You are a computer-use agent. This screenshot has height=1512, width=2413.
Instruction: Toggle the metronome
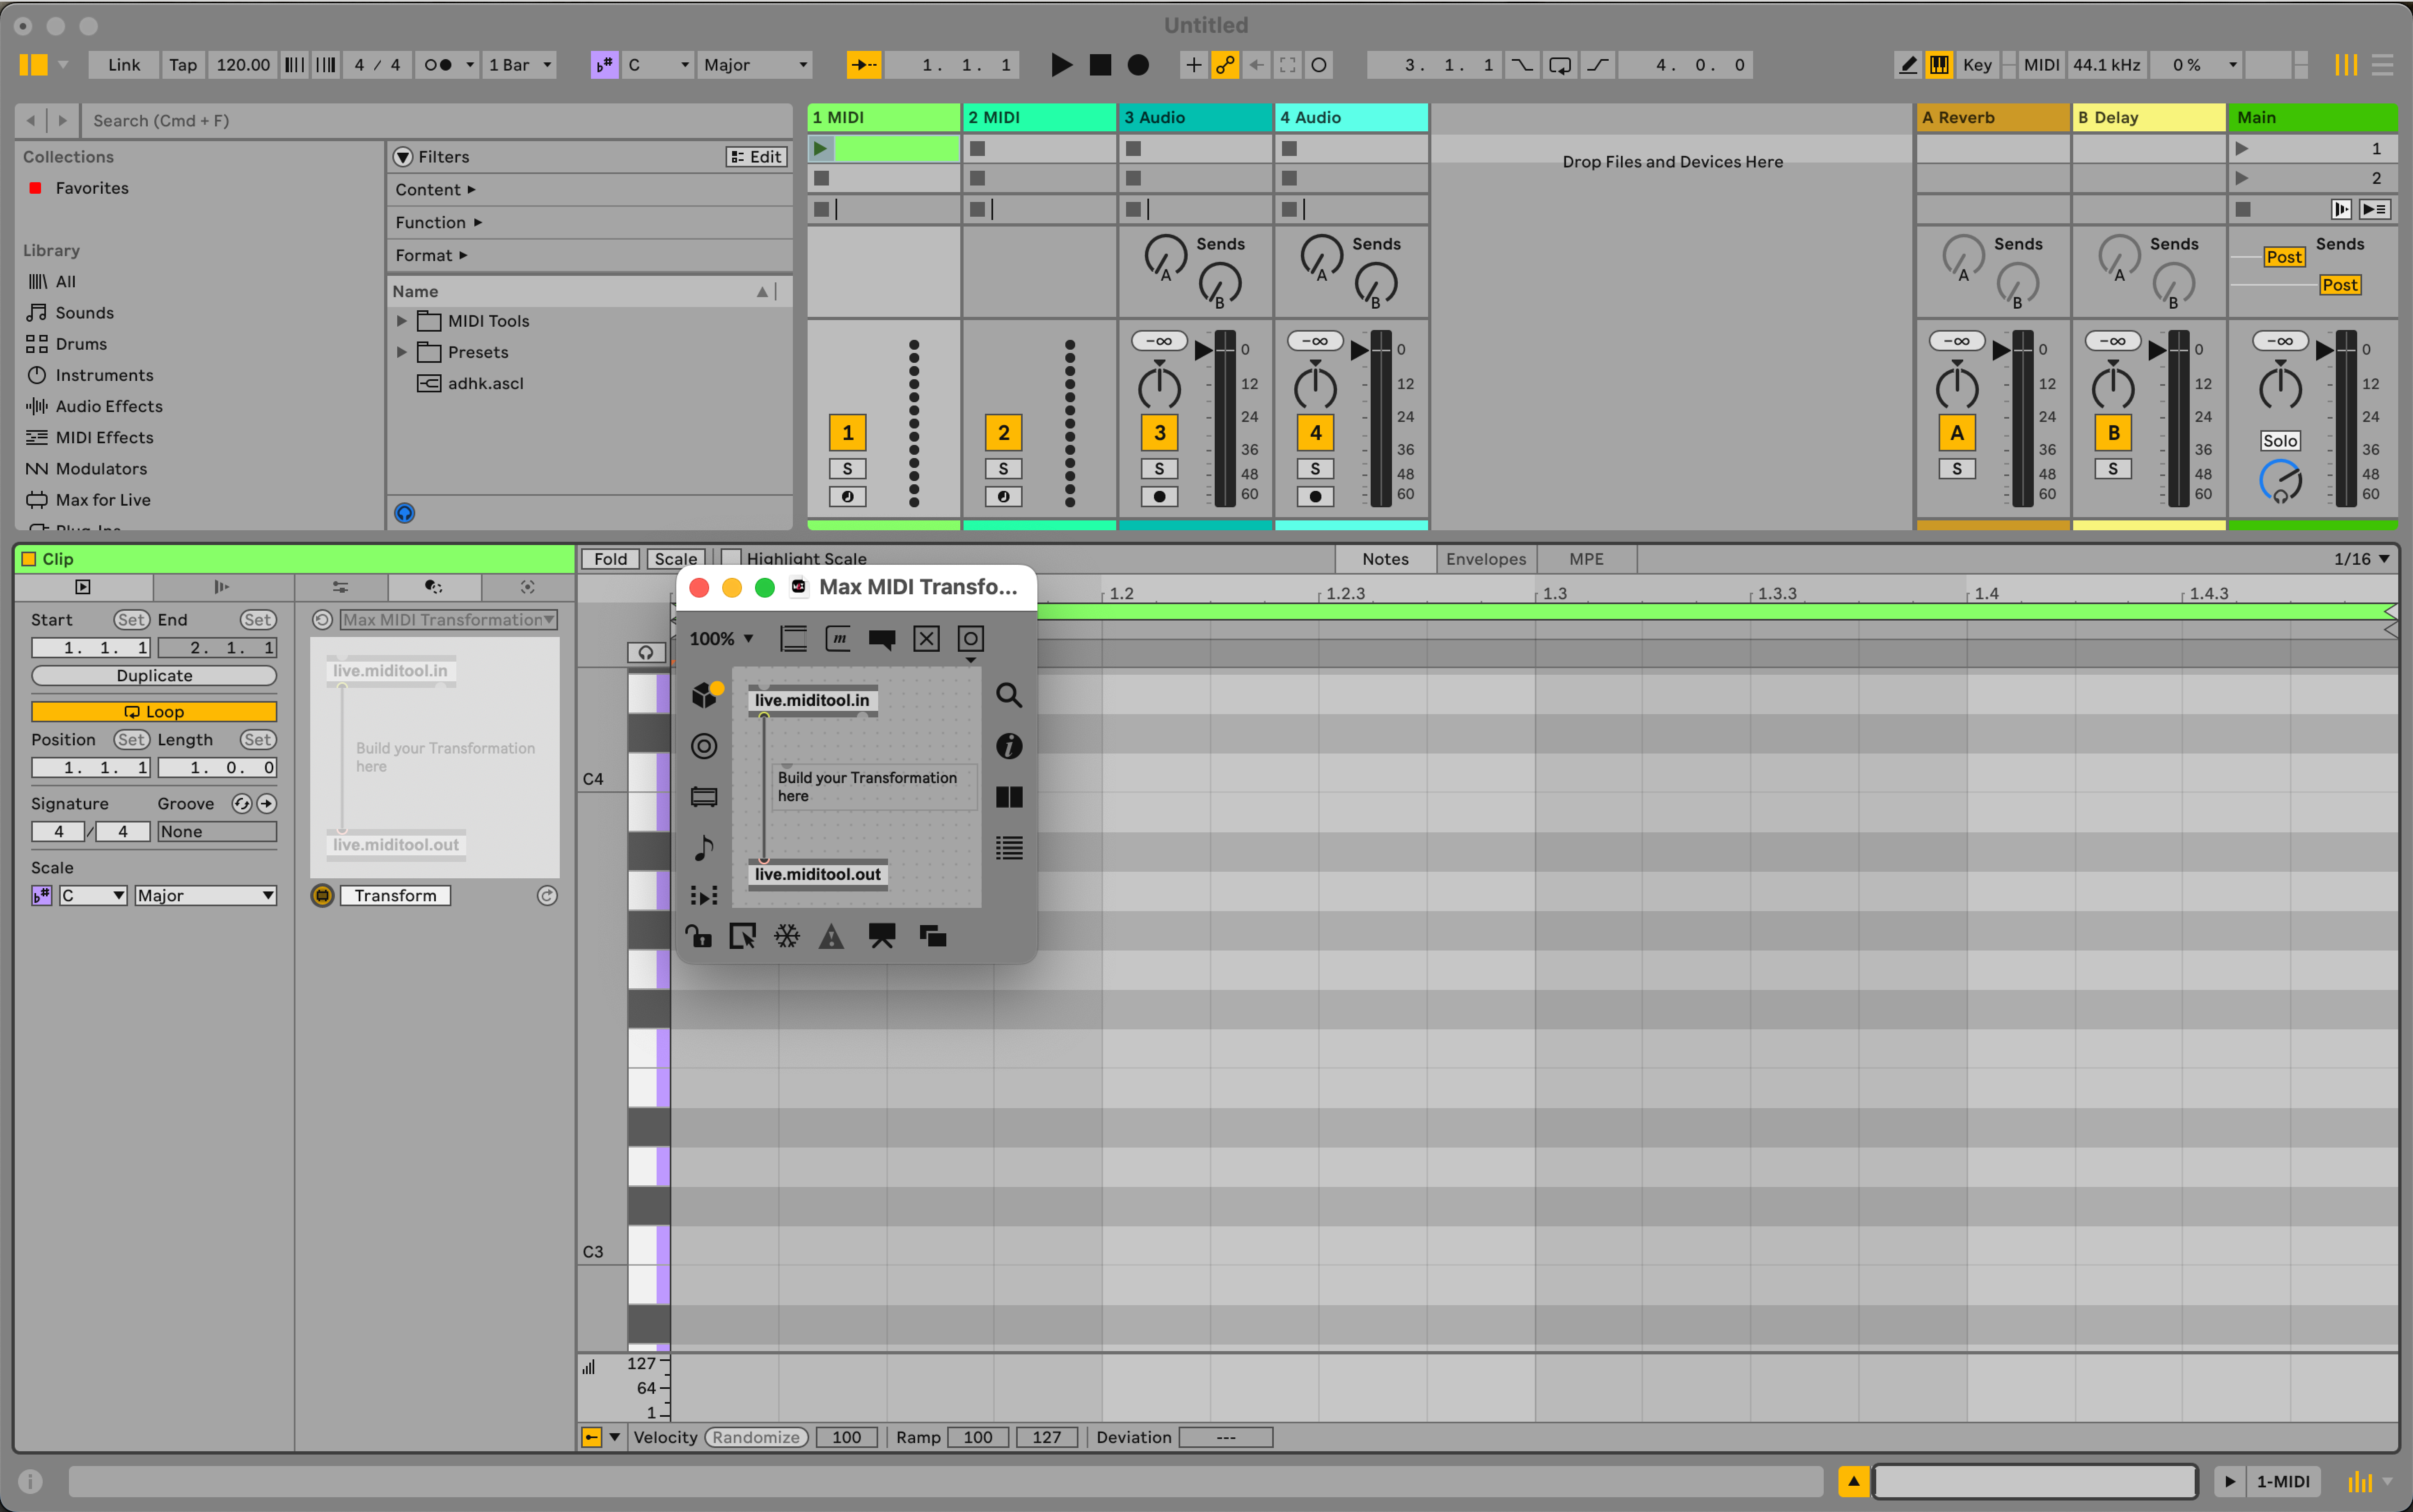tap(438, 65)
